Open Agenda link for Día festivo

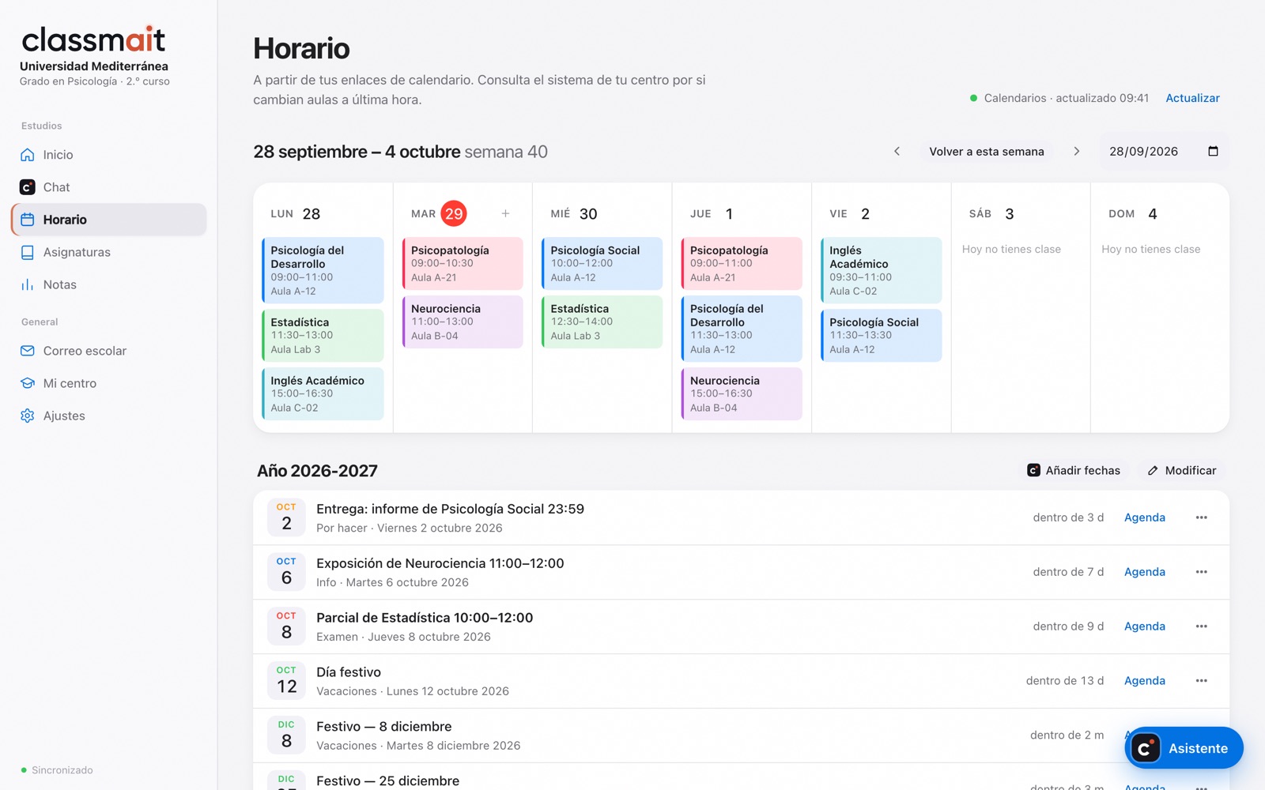(x=1144, y=681)
